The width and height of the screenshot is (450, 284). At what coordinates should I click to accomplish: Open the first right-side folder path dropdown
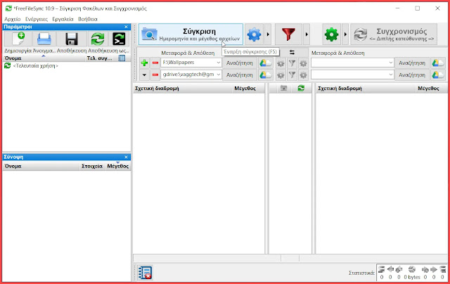point(391,63)
